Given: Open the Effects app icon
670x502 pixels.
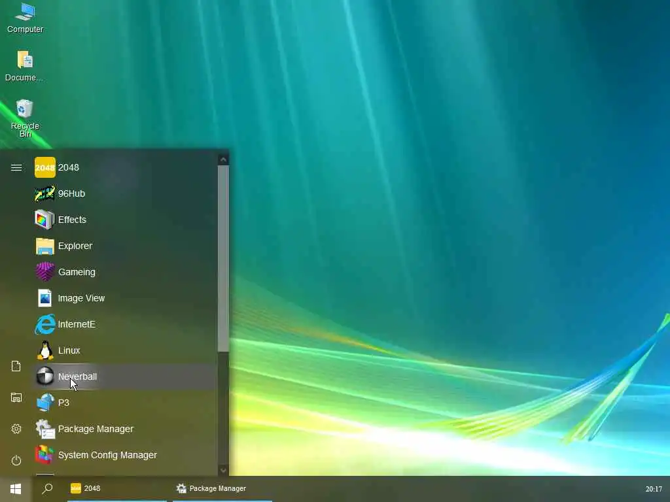Looking at the screenshot, I should click(45, 220).
